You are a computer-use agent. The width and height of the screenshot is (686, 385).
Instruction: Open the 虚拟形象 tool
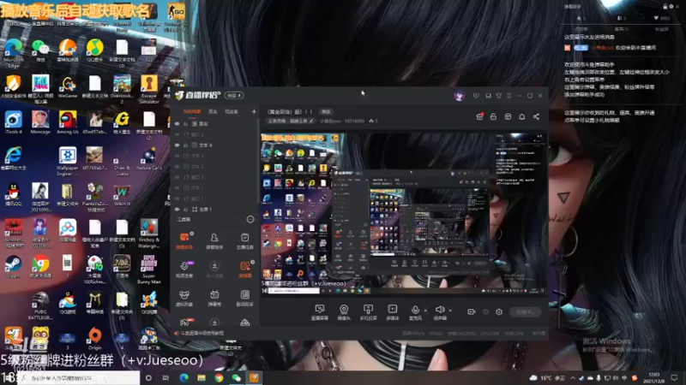(x=184, y=299)
